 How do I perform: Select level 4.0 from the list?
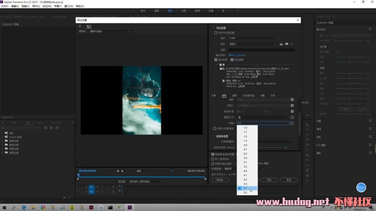247,171
